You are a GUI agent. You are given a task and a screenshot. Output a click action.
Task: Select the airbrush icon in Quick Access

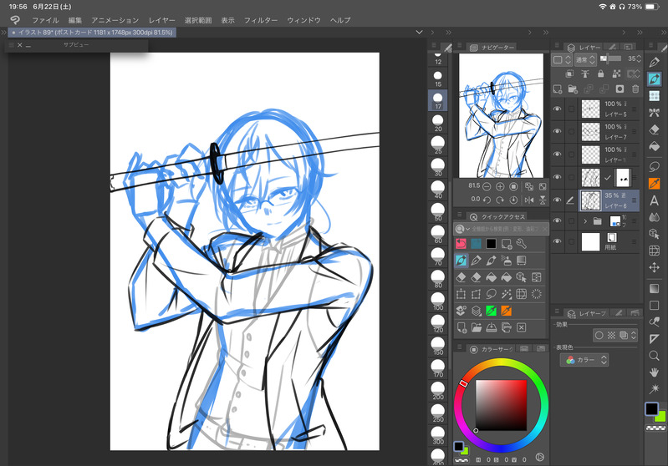[507, 260]
